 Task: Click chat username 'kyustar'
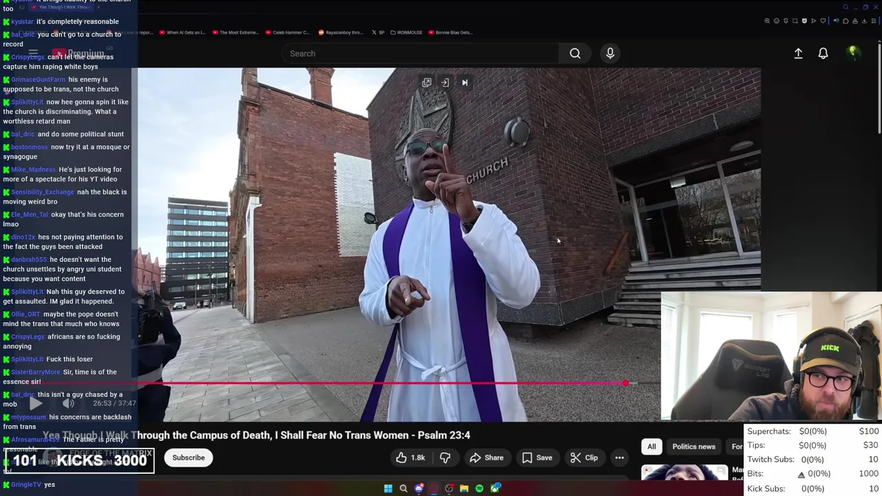point(22,21)
